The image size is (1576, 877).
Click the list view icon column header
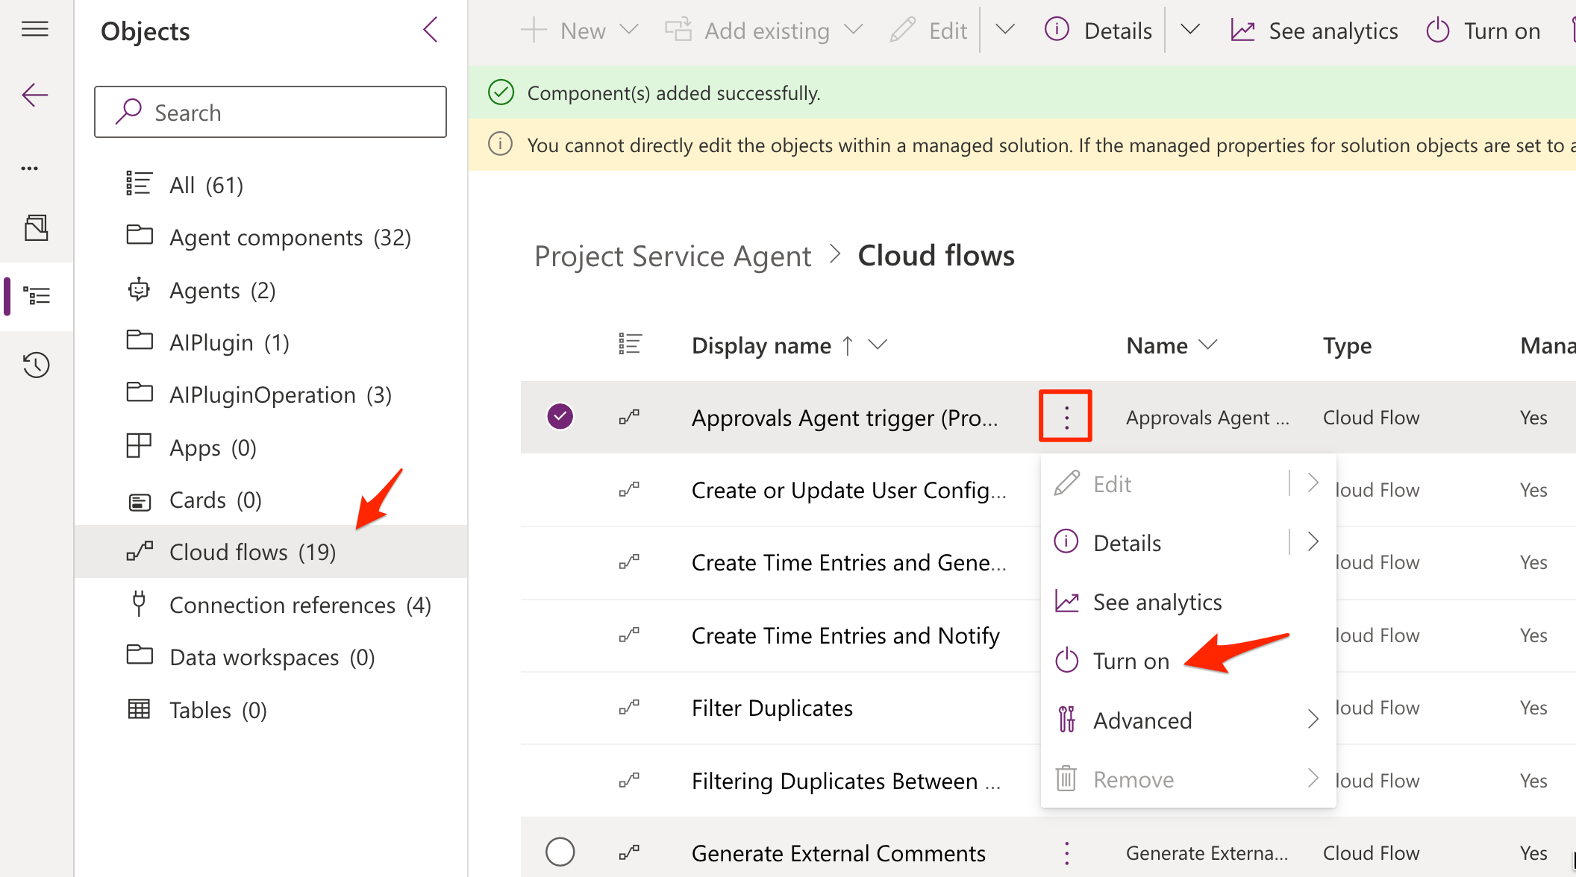click(x=630, y=345)
